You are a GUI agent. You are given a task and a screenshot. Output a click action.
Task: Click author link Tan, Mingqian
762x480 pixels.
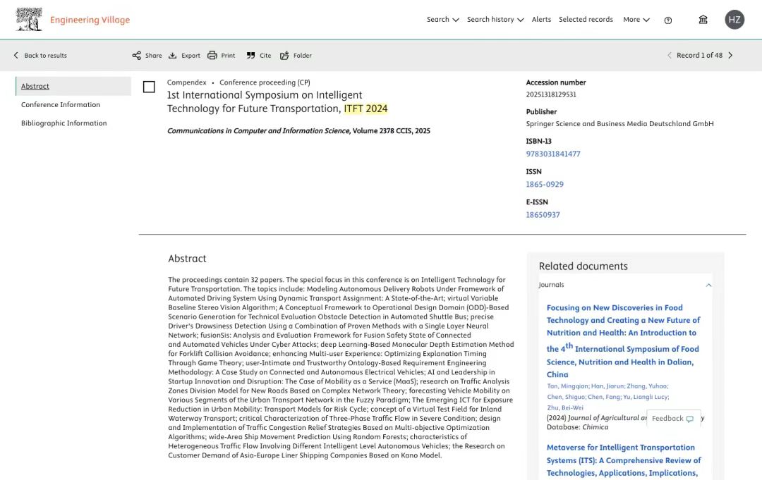point(567,386)
